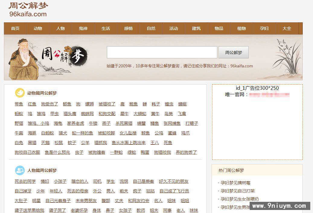Click the 周公解梦 96kaifa.com site logo
Viewport: 313px width, 213px height.
(x=28, y=9)
